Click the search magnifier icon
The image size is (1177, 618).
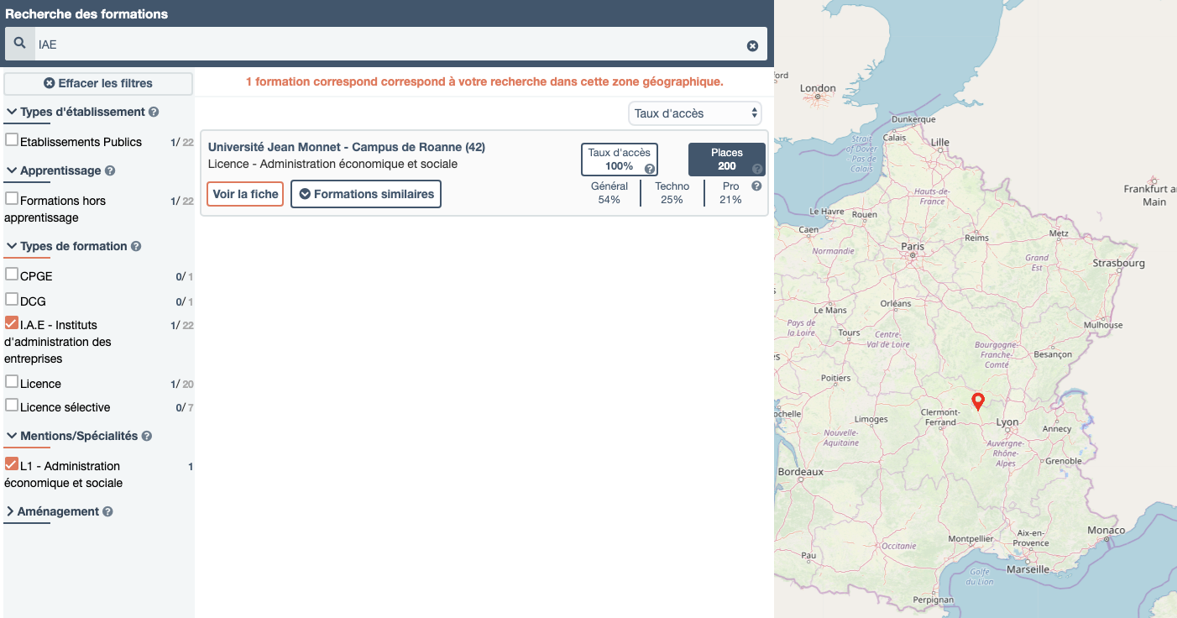20,44
